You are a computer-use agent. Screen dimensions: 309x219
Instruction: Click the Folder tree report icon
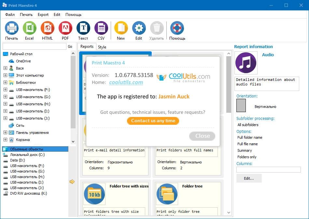tap(167, 194)
